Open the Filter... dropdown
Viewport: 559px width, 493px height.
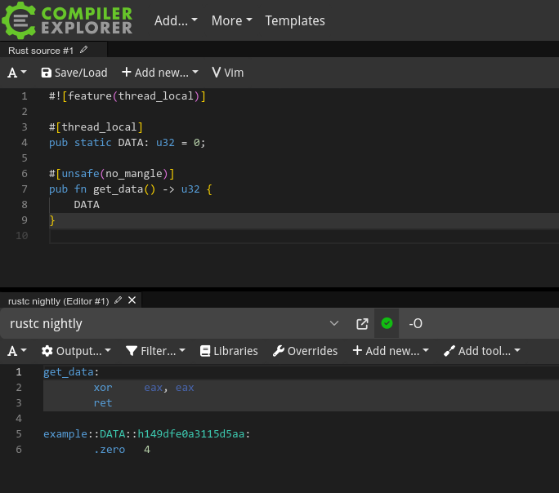(155, 351)
